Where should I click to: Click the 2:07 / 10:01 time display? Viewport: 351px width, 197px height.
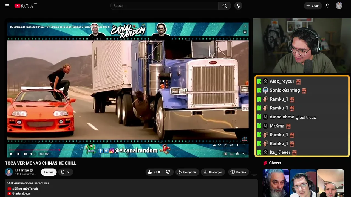point(44,154)
